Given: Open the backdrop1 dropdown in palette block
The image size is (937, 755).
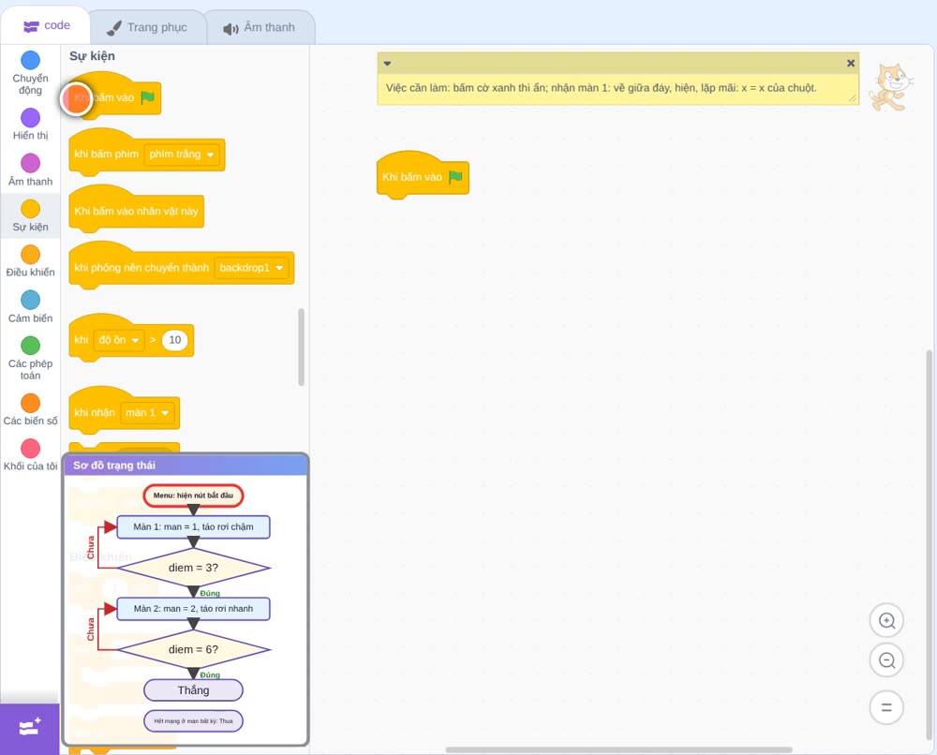Looking at the screenshot, I should [251, 268].
